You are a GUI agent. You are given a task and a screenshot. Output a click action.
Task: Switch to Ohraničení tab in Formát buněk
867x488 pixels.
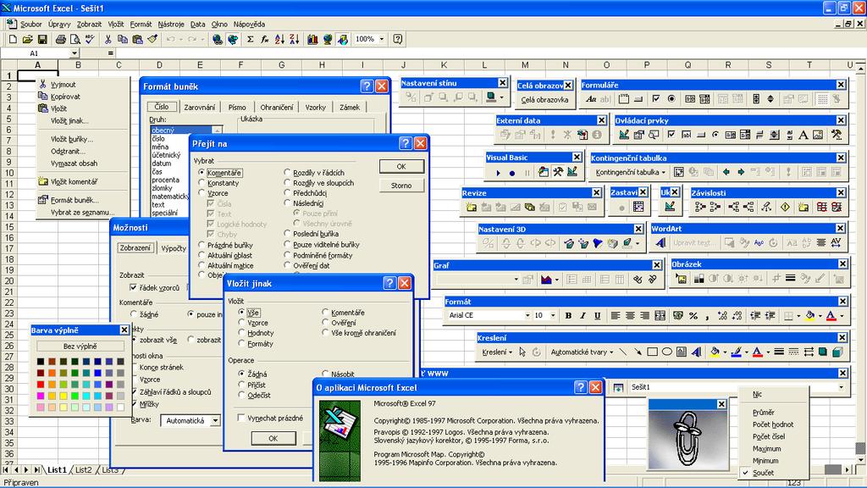pos(277,108)
